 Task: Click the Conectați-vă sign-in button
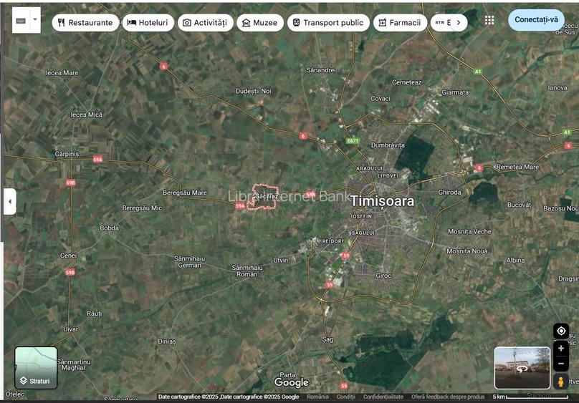coord(536,20)
